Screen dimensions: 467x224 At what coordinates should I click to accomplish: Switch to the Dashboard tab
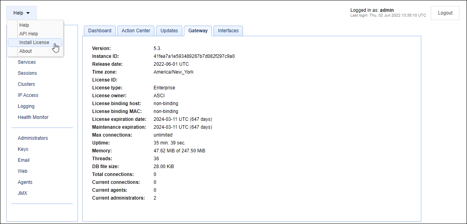click(x=100, y=31)
